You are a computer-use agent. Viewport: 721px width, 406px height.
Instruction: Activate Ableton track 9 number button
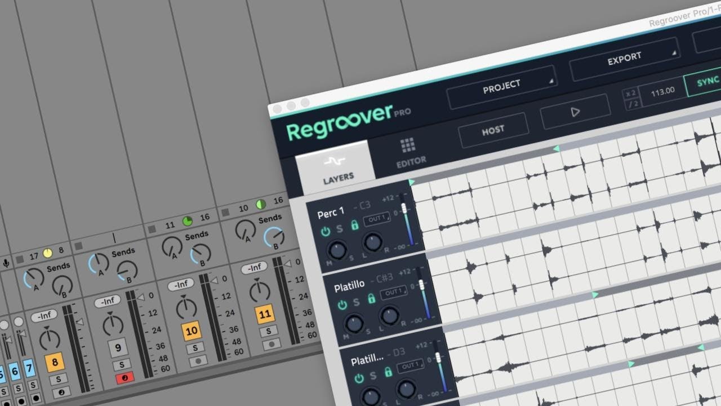118,348
